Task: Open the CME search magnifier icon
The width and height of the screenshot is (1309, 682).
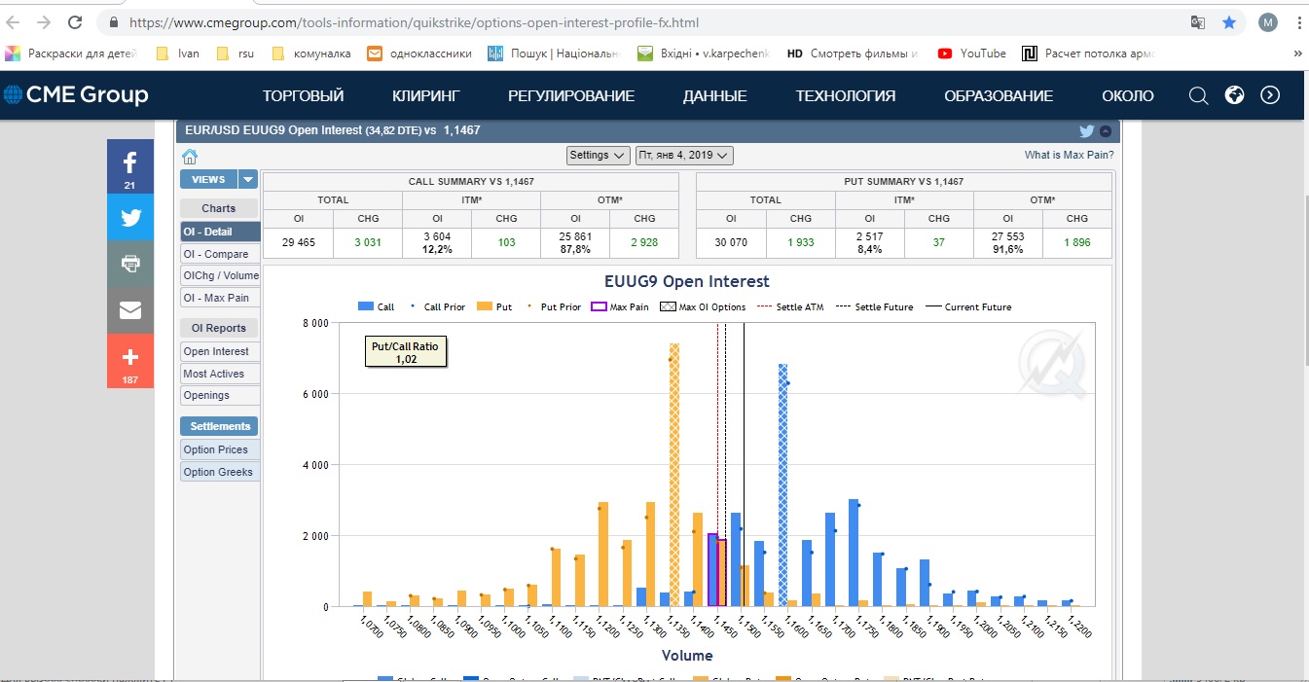Action: [1199, 95]
